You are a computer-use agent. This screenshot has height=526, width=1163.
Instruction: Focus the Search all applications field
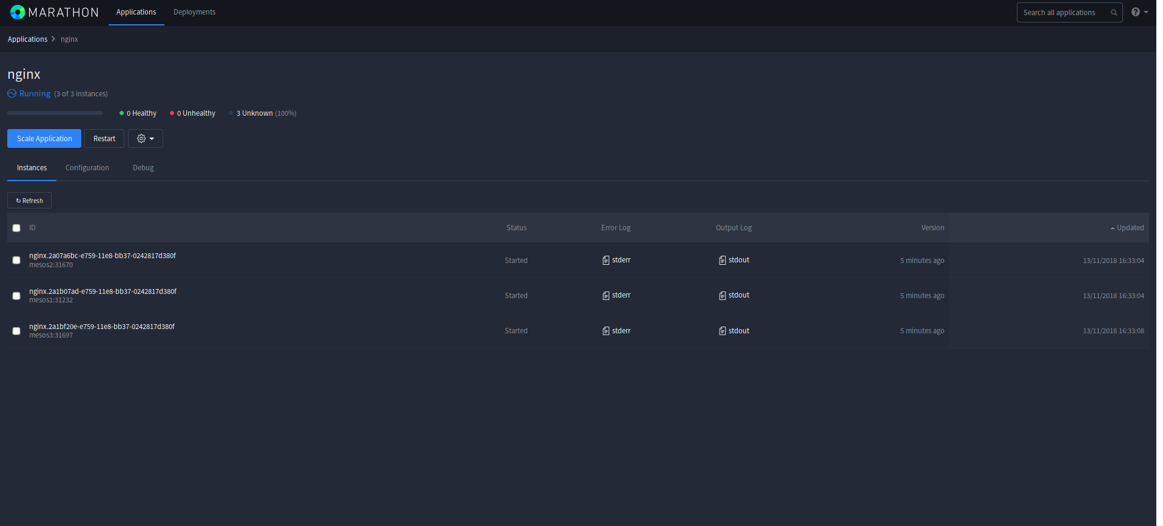pyautogui.click(x=1070, y=13)
